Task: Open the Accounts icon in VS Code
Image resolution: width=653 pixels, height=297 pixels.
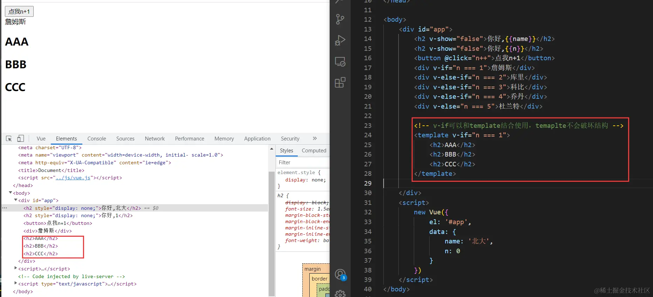Action: [340, 275]
